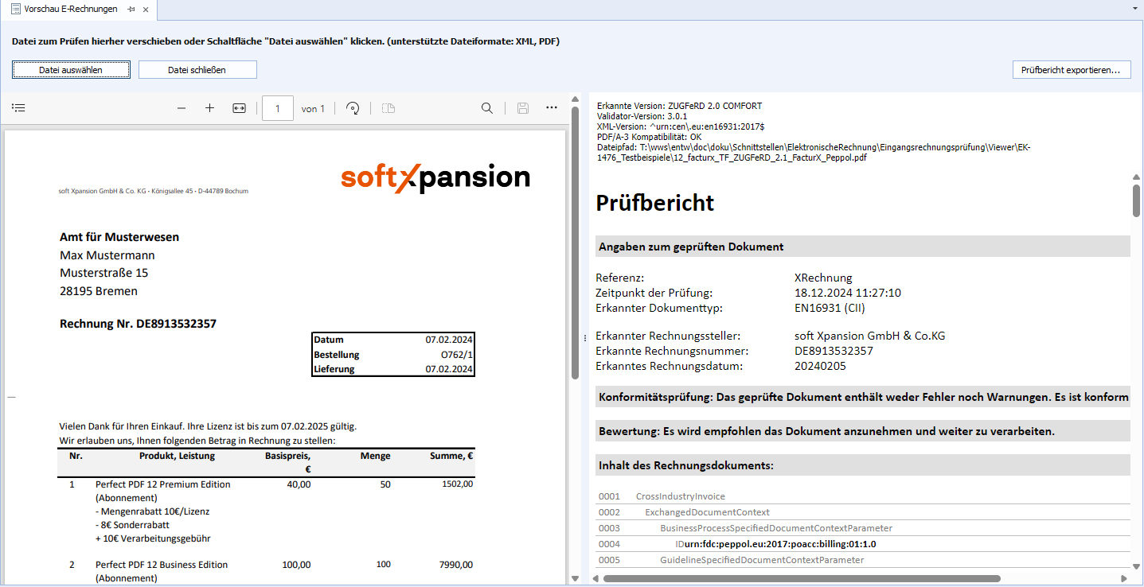Image resolution: width=1144 pixels, height=587 pixels.
Task: Open the PDF table of contents sidebar
Action: pos(18,108)
